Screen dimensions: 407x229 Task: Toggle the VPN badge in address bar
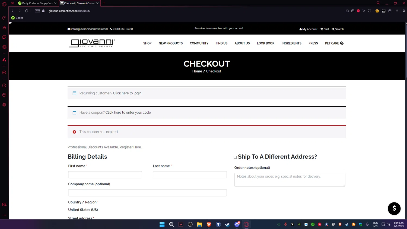(37, 11)
